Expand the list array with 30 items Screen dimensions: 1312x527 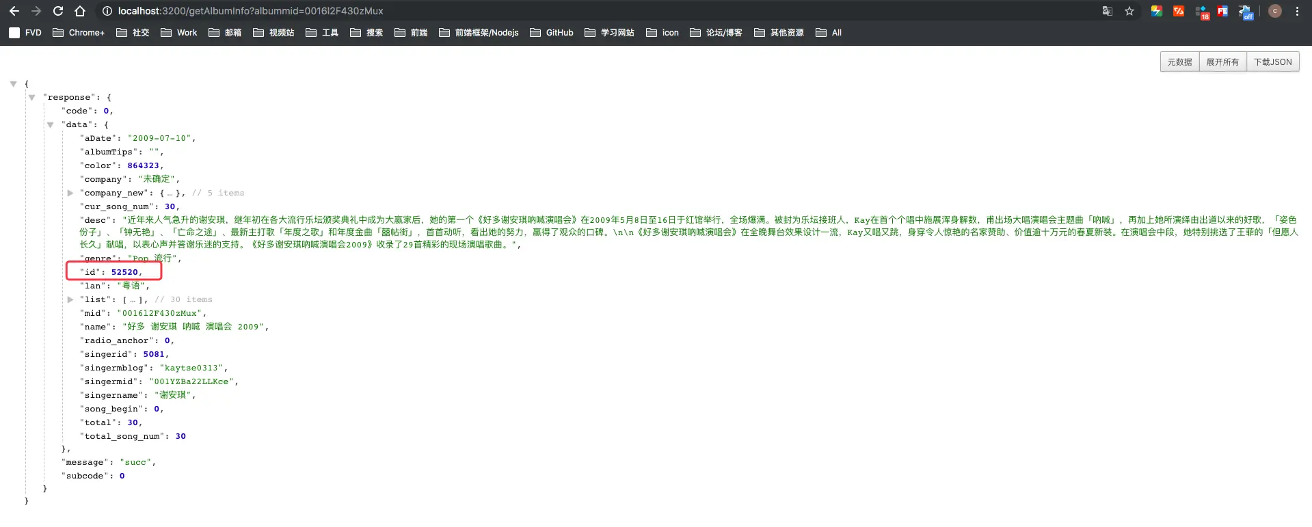(x=70, y=300)
